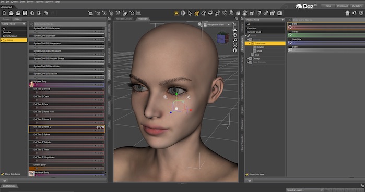Select the Node Selection arrow tool
This screenshot has width=365, height=192.
[x=190, y=13]
